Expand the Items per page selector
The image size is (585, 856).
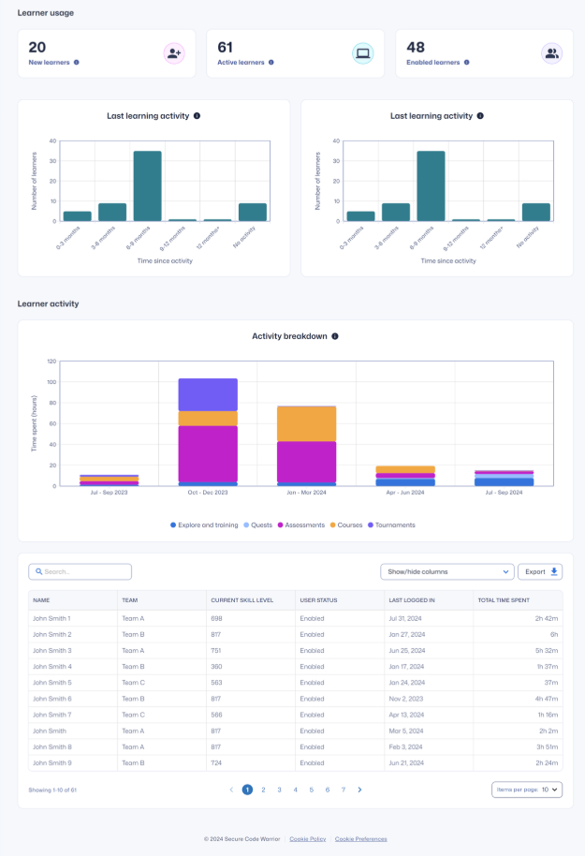coord(527,790)
